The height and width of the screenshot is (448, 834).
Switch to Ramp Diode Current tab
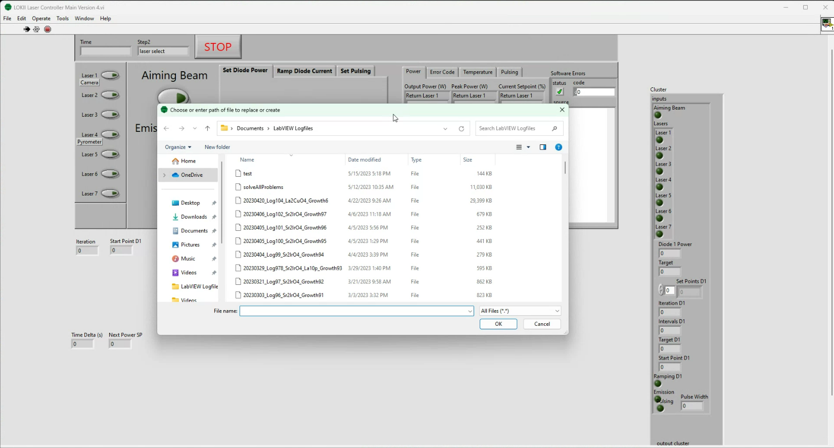304,71
